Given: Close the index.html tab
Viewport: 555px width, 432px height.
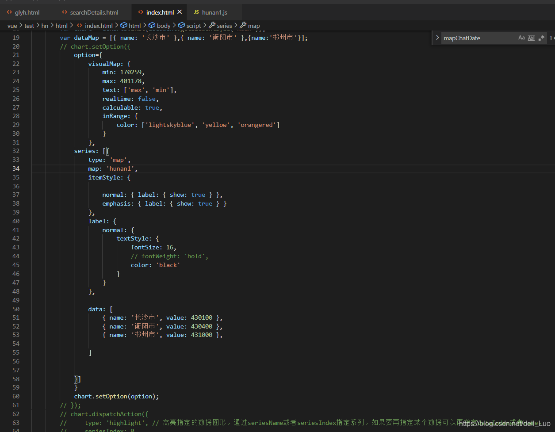Looking at the screenshot, I should [180, 12].
